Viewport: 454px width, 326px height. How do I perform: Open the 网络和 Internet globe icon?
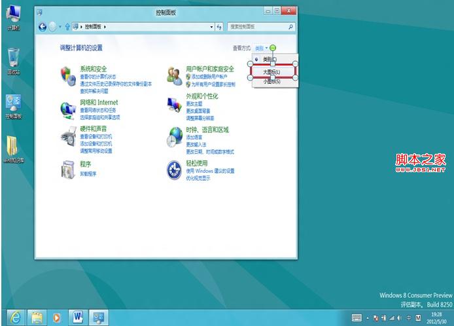tap(68, 110)
